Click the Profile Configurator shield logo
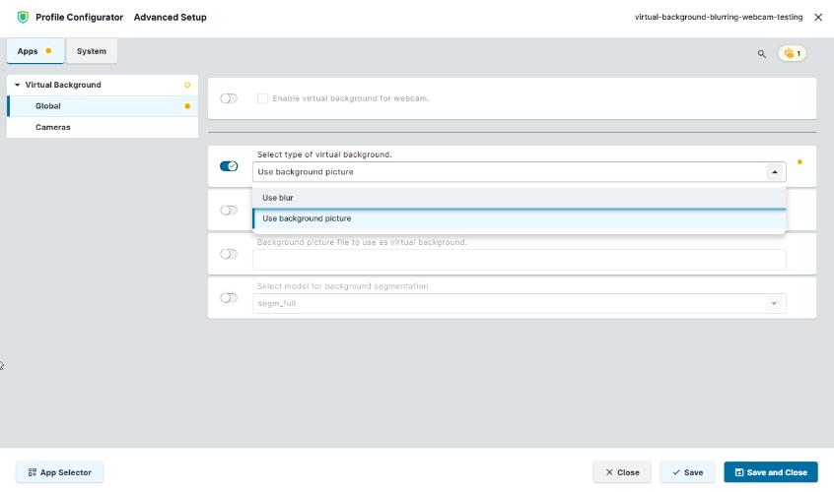Viewport: 834px width, 492px height. point(23,18)
